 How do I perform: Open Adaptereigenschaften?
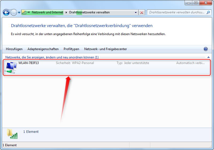pos(43,49)
